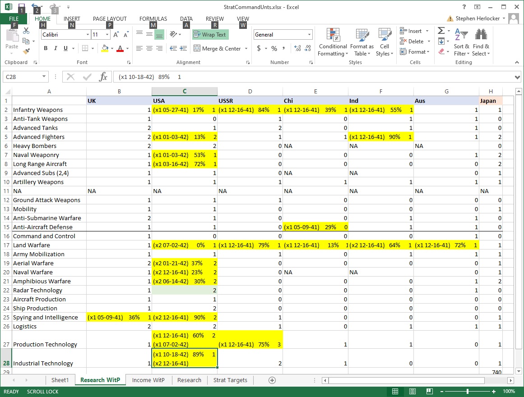Adjust the zoom slider handle
The image size is (524, 397).
click(468, 391)
